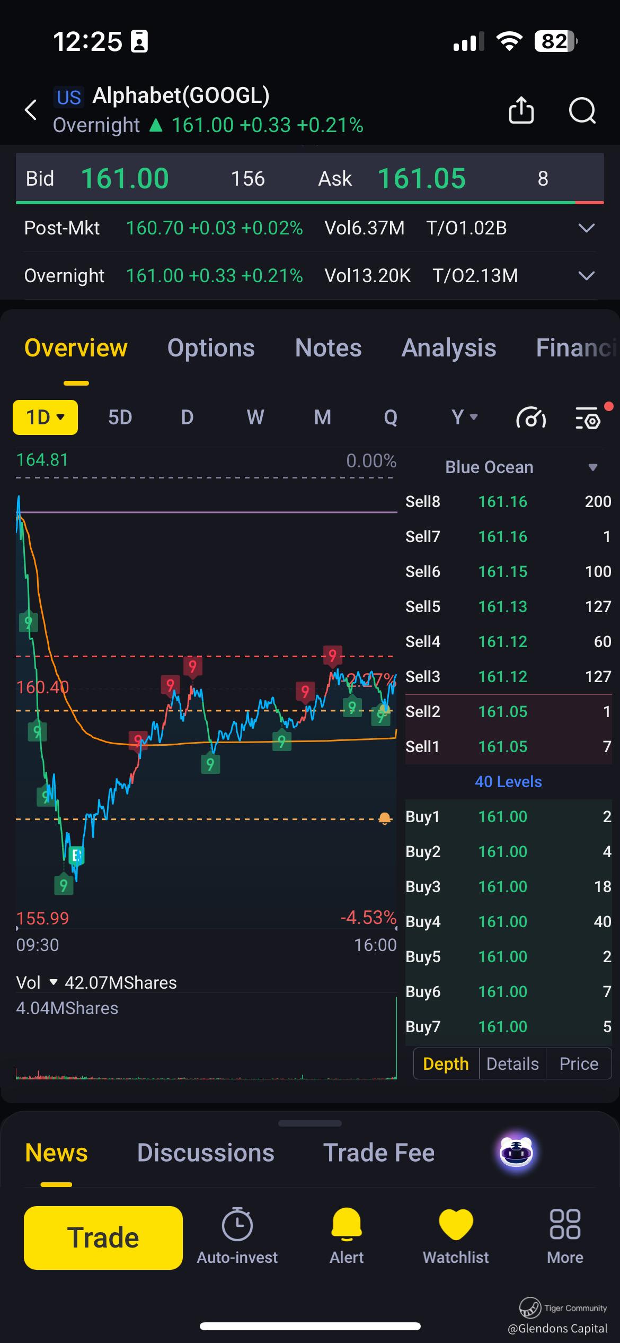
Task: Tap the Sell1 order row
Action: [508, 746]
